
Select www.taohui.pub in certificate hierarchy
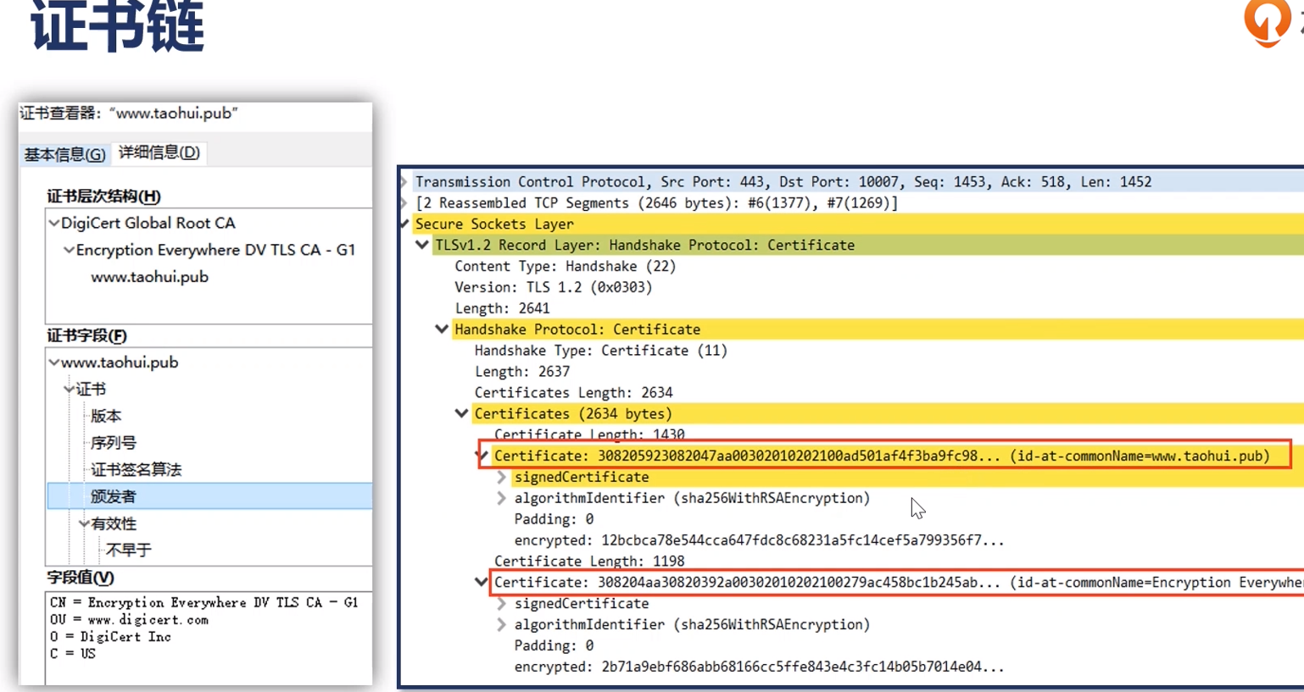pos(149,277)
